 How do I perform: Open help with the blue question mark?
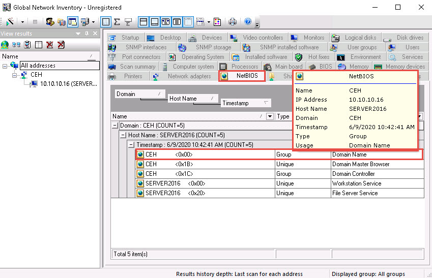pyautogui.click(x=248, y=21)
